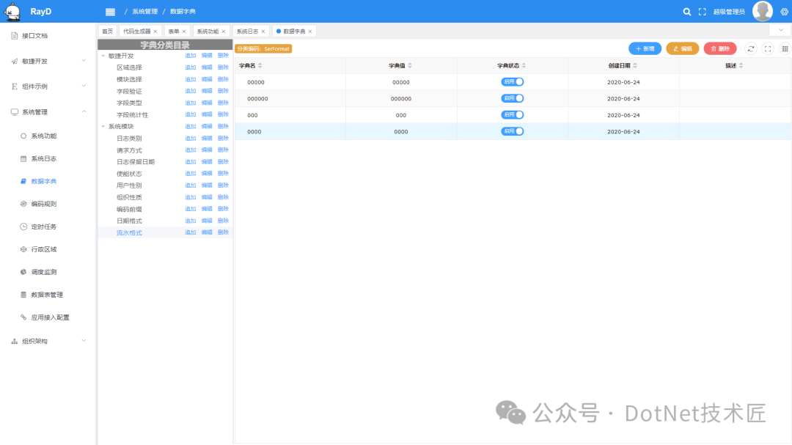Select the table row named 000000
The image size is (792, 445).
point(513,98)
